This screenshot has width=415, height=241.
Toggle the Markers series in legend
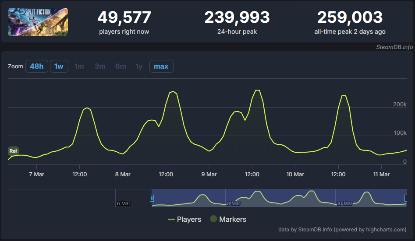228,219
